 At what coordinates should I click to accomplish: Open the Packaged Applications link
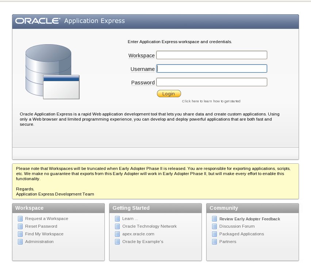(x=242, y=234)
